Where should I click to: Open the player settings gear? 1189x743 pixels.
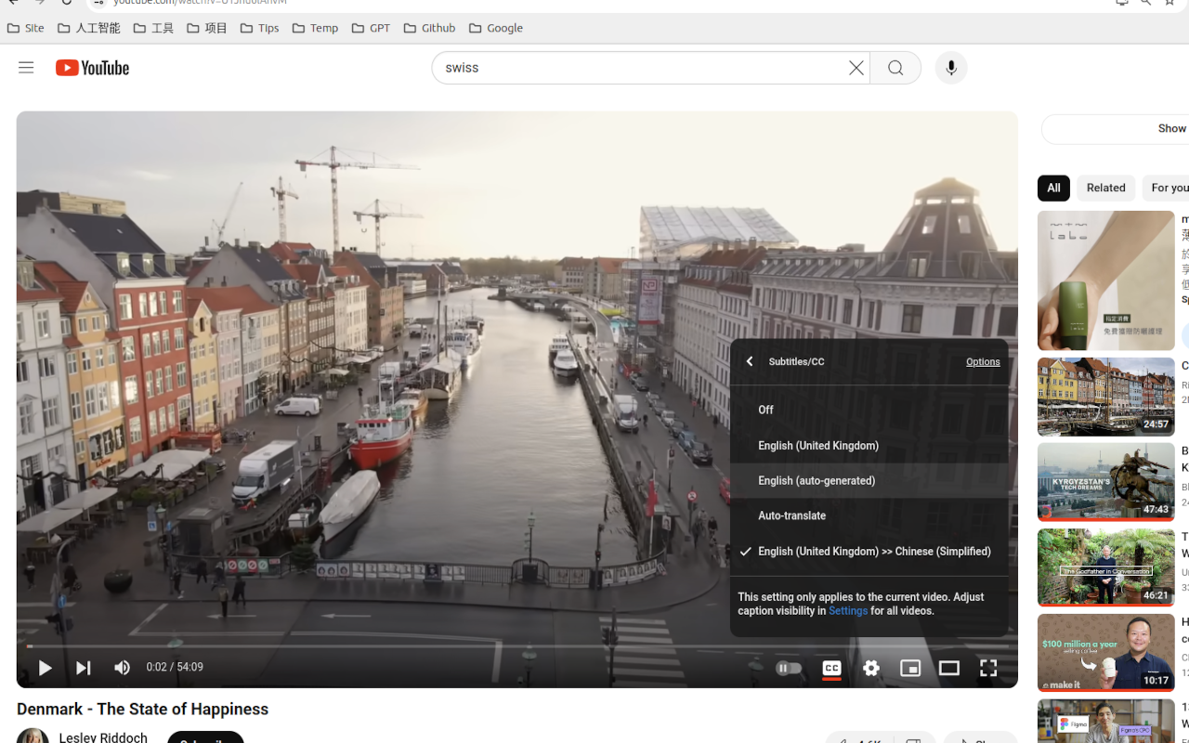871,668
